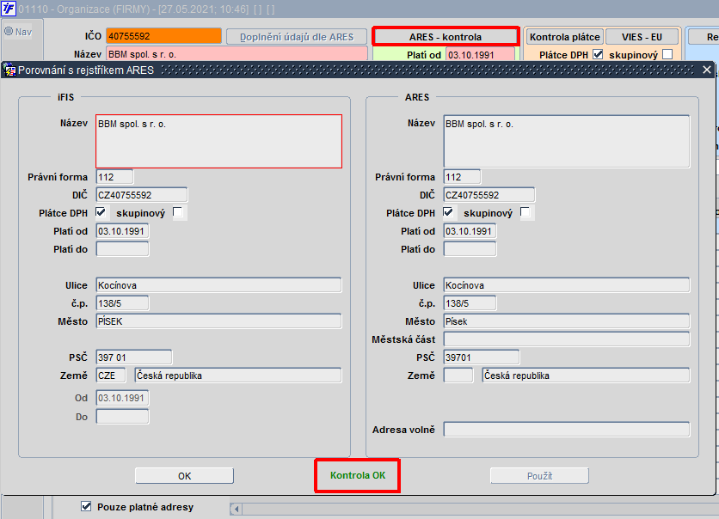Click iFIS Země name Česká republika
This screenshot has height=519, width=719.
[238, 376]
